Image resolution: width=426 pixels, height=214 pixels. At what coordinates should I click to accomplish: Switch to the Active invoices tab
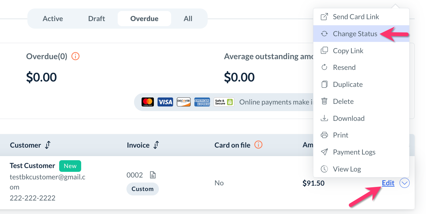click(53, 19)
